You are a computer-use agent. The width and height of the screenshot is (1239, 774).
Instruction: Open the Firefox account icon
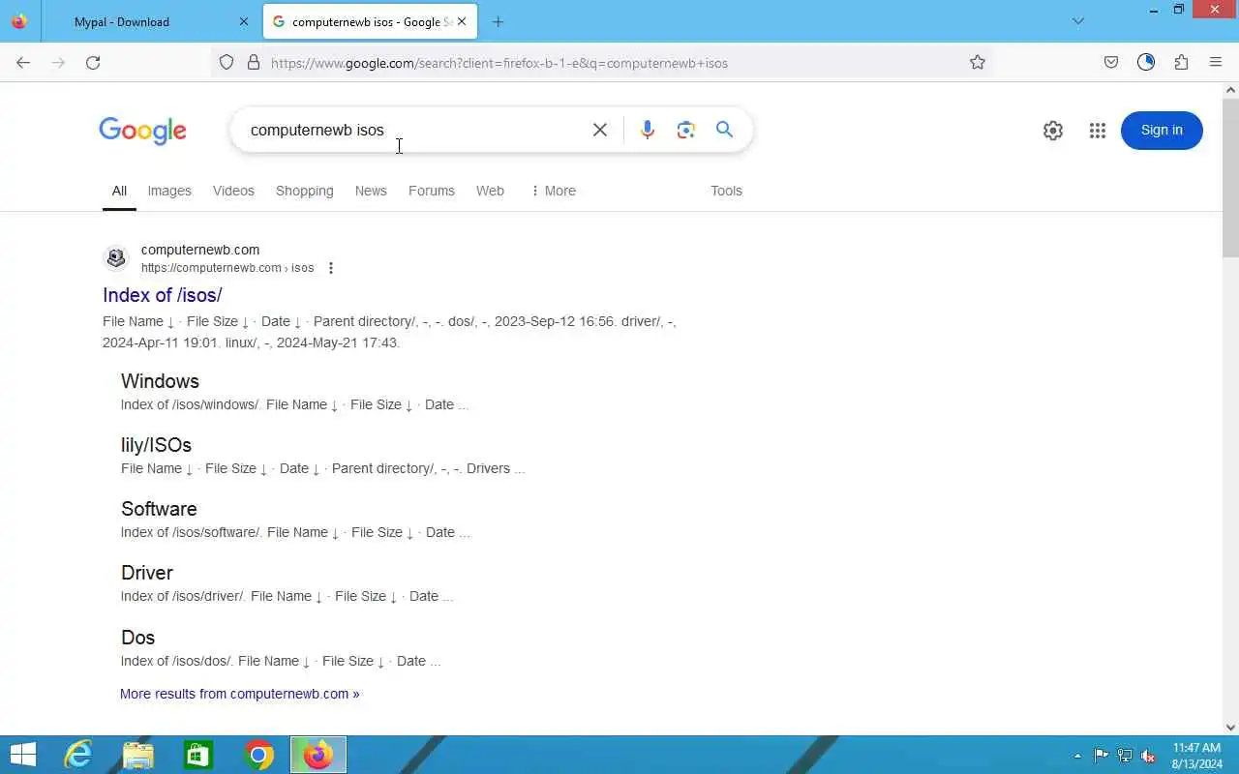pos(1146,63)
